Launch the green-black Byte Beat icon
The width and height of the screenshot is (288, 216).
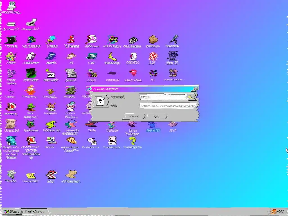(31, 73)
